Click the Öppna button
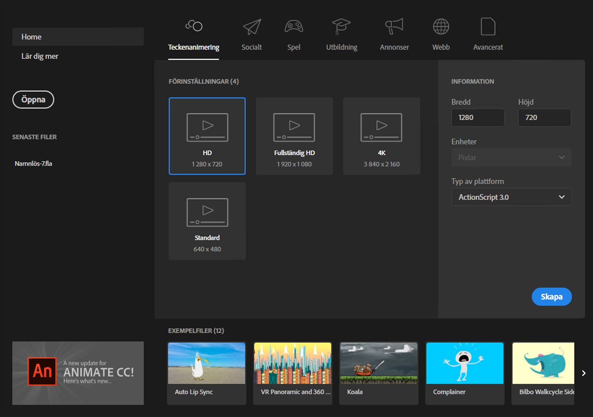Screen dimensions: 593x417 click(33, 100)
